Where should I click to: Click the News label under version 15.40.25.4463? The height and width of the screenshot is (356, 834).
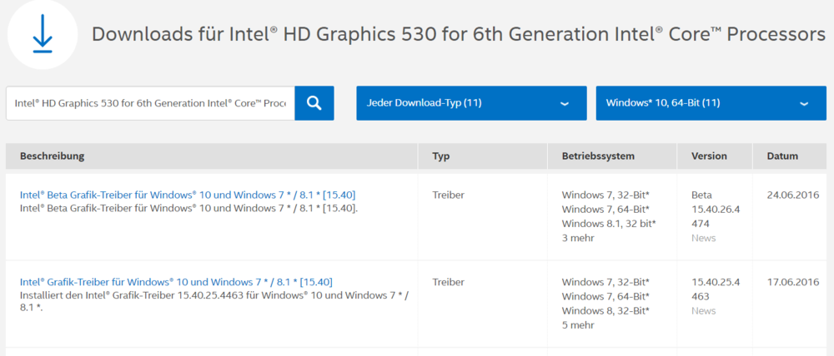[703, 310]
